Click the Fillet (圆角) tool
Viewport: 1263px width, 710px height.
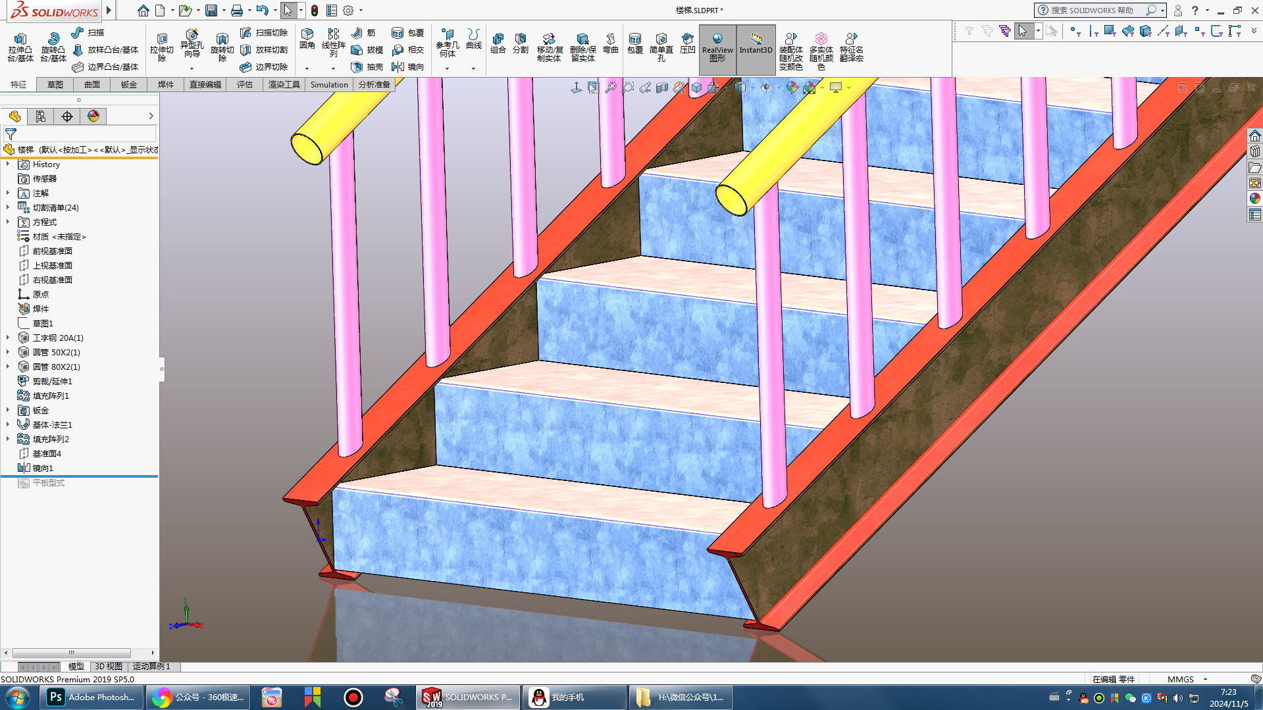pos(307,39)
